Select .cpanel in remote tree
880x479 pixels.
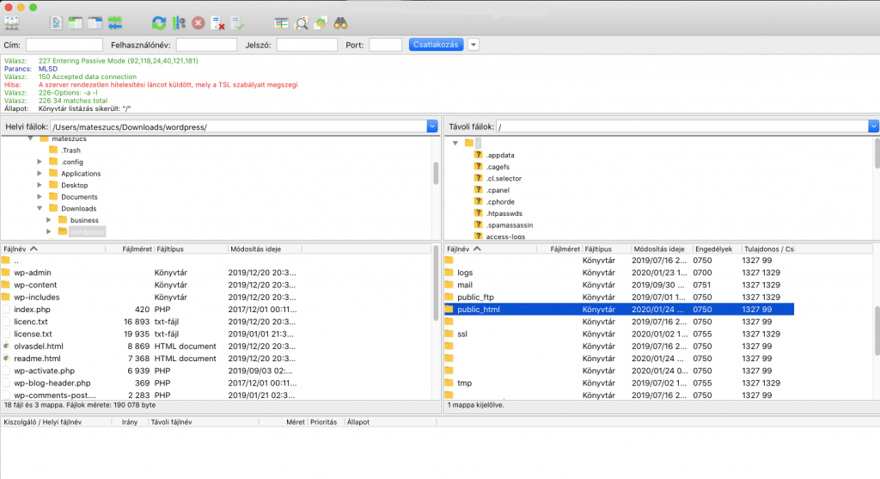click(498, 190)
